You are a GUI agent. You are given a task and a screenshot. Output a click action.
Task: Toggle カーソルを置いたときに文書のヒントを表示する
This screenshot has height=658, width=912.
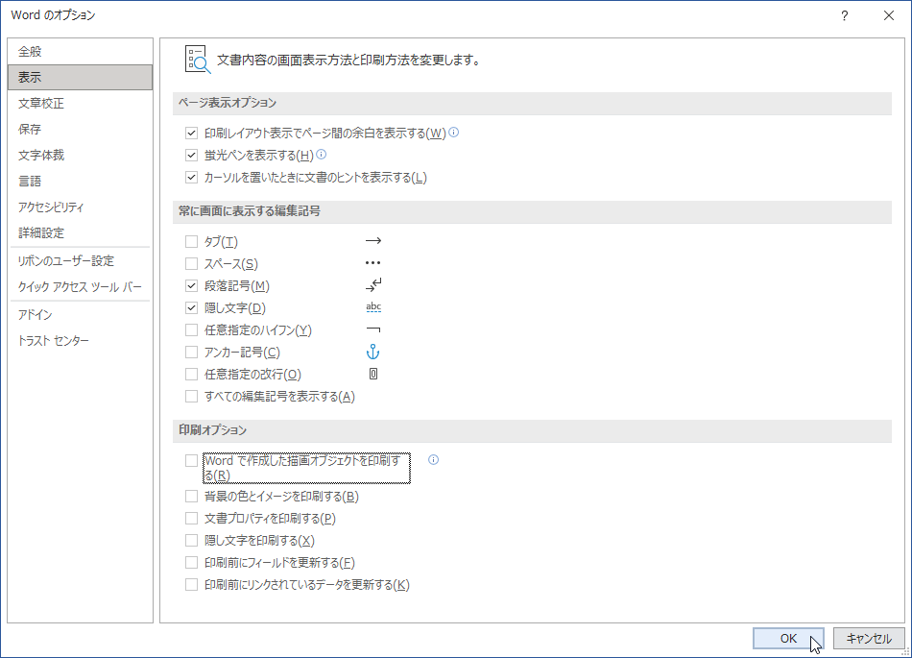pos(191,178)
